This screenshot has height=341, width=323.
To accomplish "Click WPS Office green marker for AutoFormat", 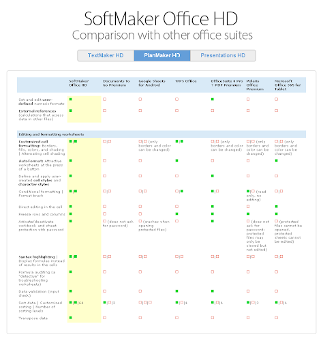I will pos(176,160).
